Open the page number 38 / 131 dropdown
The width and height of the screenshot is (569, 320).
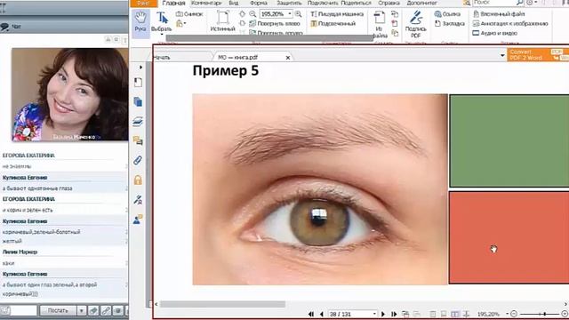point(374,314)
